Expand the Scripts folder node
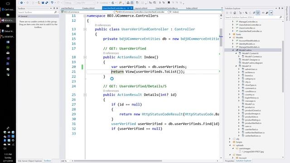 point(230,142)
